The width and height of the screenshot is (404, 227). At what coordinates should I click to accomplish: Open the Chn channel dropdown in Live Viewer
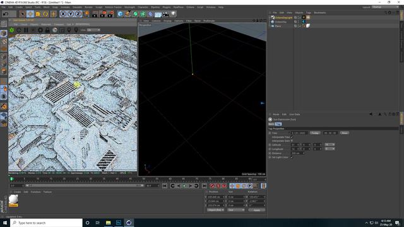click(93, 30)
